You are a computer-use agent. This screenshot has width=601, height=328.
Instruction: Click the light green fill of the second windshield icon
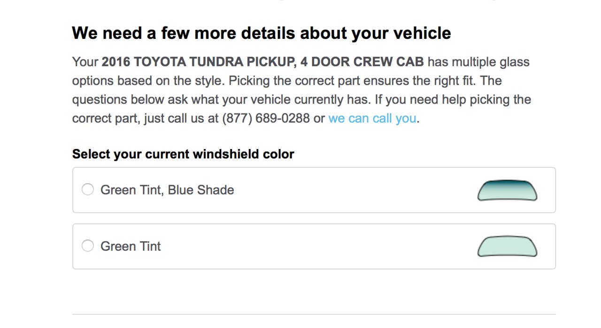click(x=507, y=247)
